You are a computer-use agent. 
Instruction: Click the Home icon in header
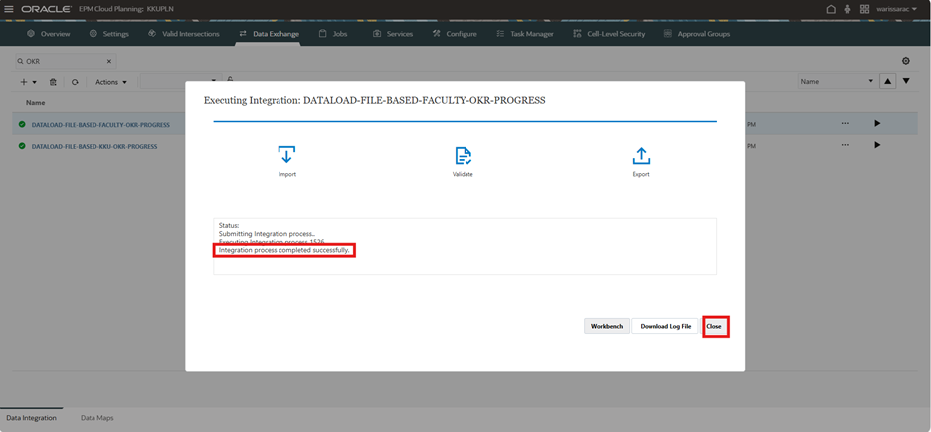[831, 9]
